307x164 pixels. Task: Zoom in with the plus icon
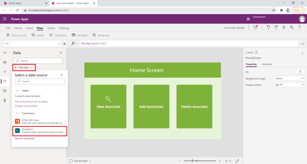pyautogui.click(x=220, y=161)
